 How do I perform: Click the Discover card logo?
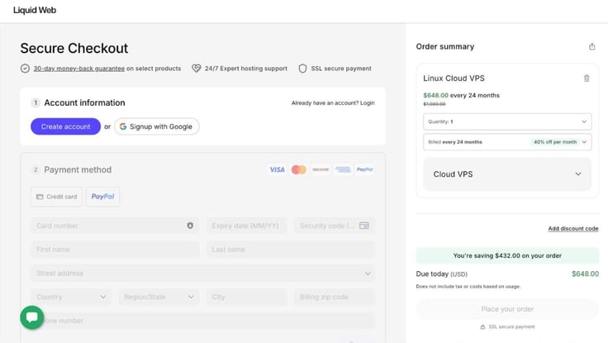321,169
